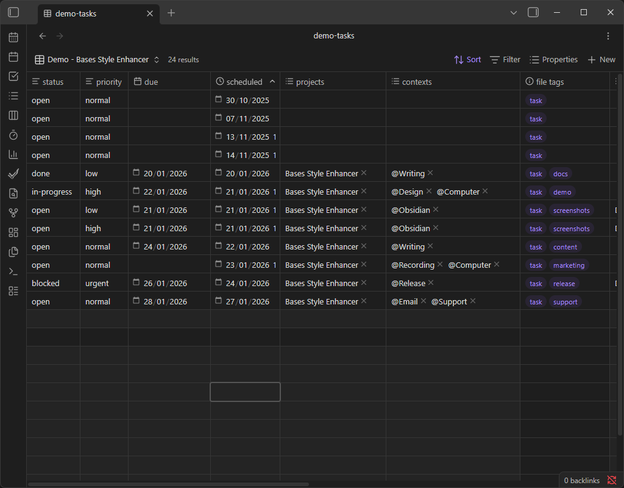Click the bar chart icon in the sidebar
The height and width of the screenshot is (488, 624).
[x=13, y=154]
